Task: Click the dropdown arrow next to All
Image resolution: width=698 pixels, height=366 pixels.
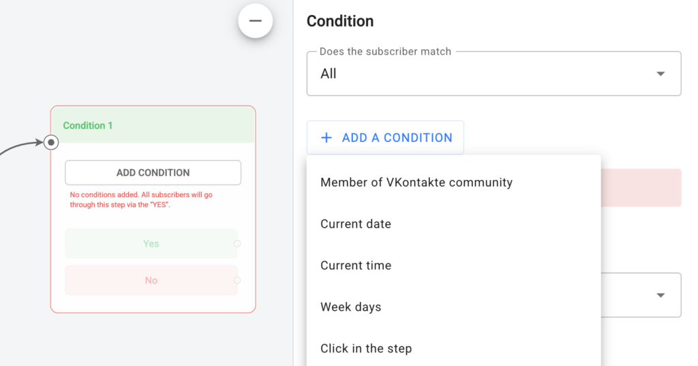Action: pos(660,74)
